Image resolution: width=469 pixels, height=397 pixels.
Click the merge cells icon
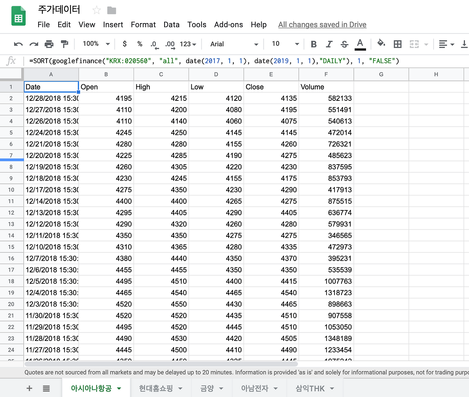point(414,44)
